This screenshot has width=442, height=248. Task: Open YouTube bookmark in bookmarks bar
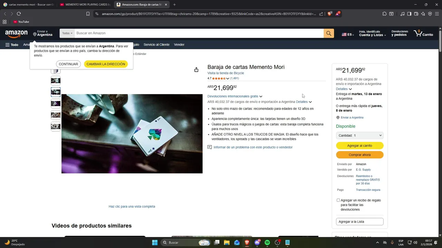[x=21, y=22]
